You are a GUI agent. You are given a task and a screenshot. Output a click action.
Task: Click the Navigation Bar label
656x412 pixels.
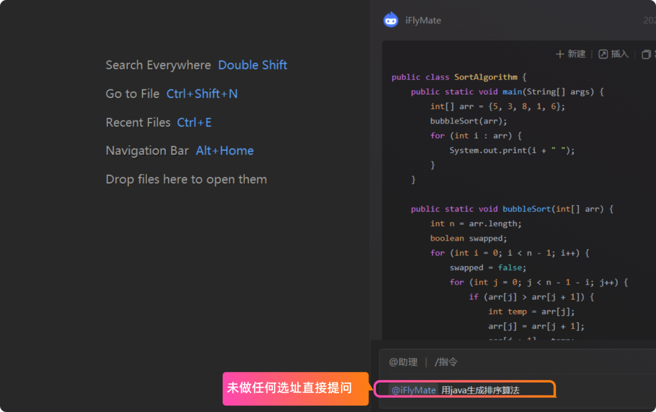click(x=147, y=151)
